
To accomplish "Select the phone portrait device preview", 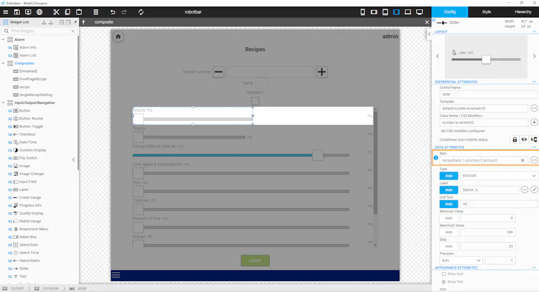I will click(x=363, y=12).
